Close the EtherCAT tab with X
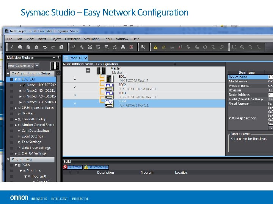273x204 pixels. click(x=86, y=58)
